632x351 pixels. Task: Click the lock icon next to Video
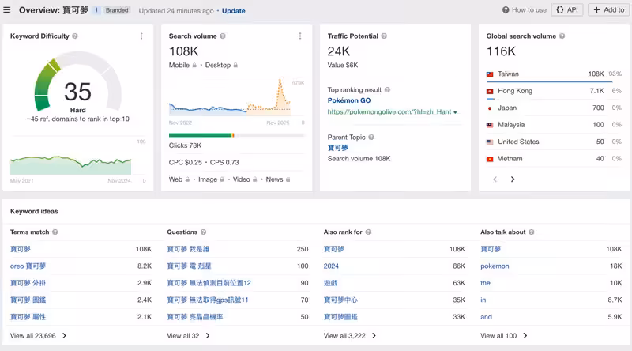254,179
